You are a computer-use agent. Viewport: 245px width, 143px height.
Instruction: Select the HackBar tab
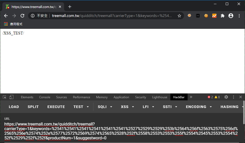tap(179, 97)
